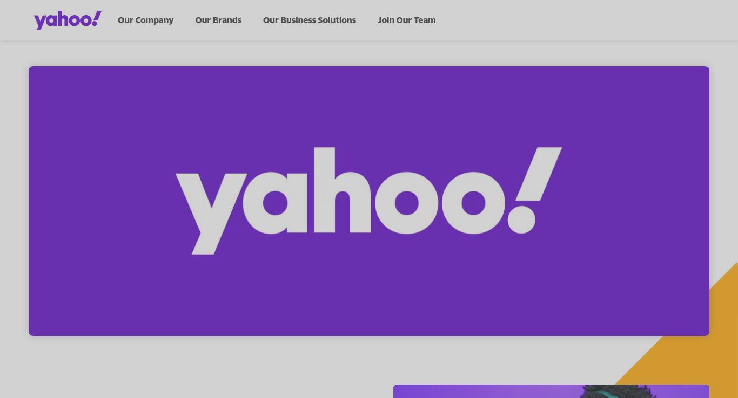The image size is (738, 398).
Task: Open the Our Business Solutions menu
Action: point(310,20)
